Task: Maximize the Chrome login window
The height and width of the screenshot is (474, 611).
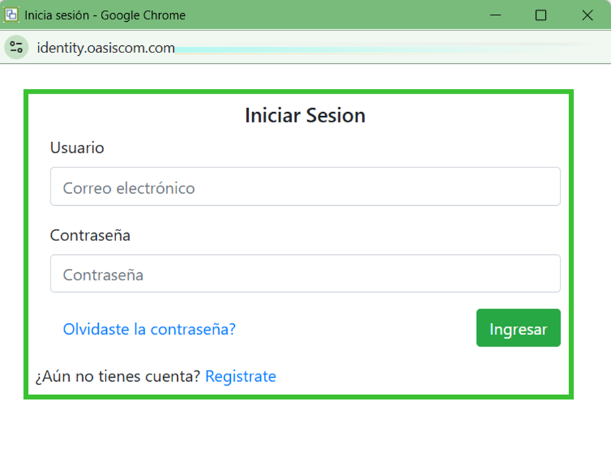Action: tap(541, 15)
